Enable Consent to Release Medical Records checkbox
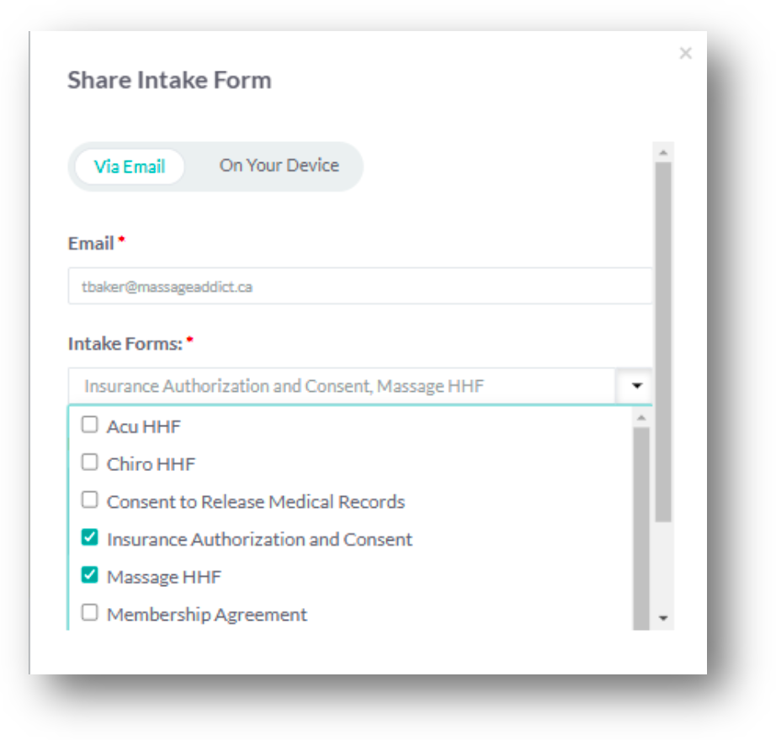The image size is (776, 740). pos(89,500)
